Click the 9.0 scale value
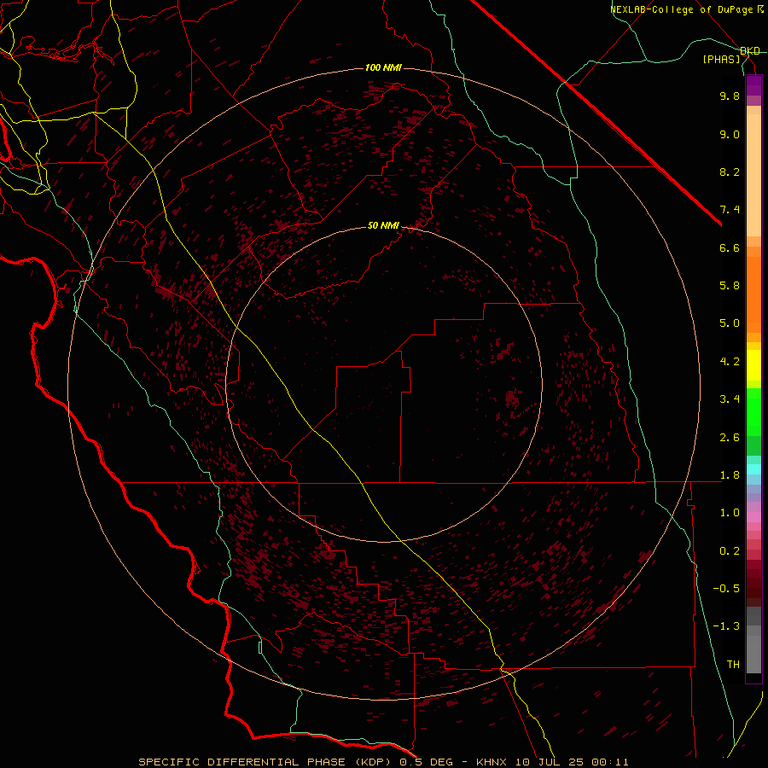 [x=730, y=134]
